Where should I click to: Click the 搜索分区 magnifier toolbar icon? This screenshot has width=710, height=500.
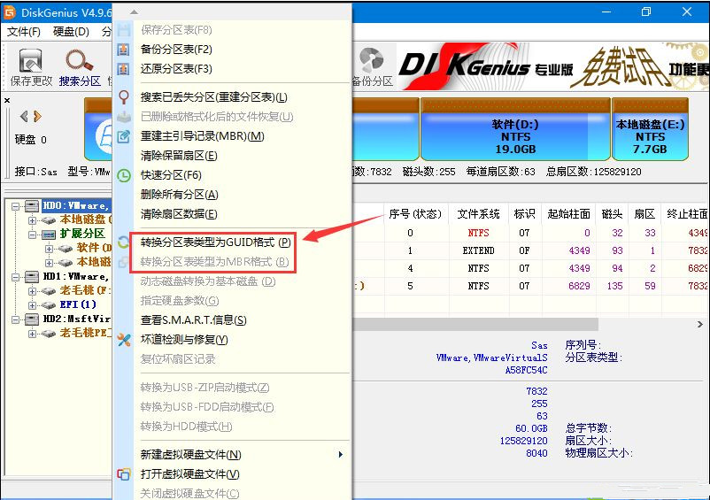(80, 61)
